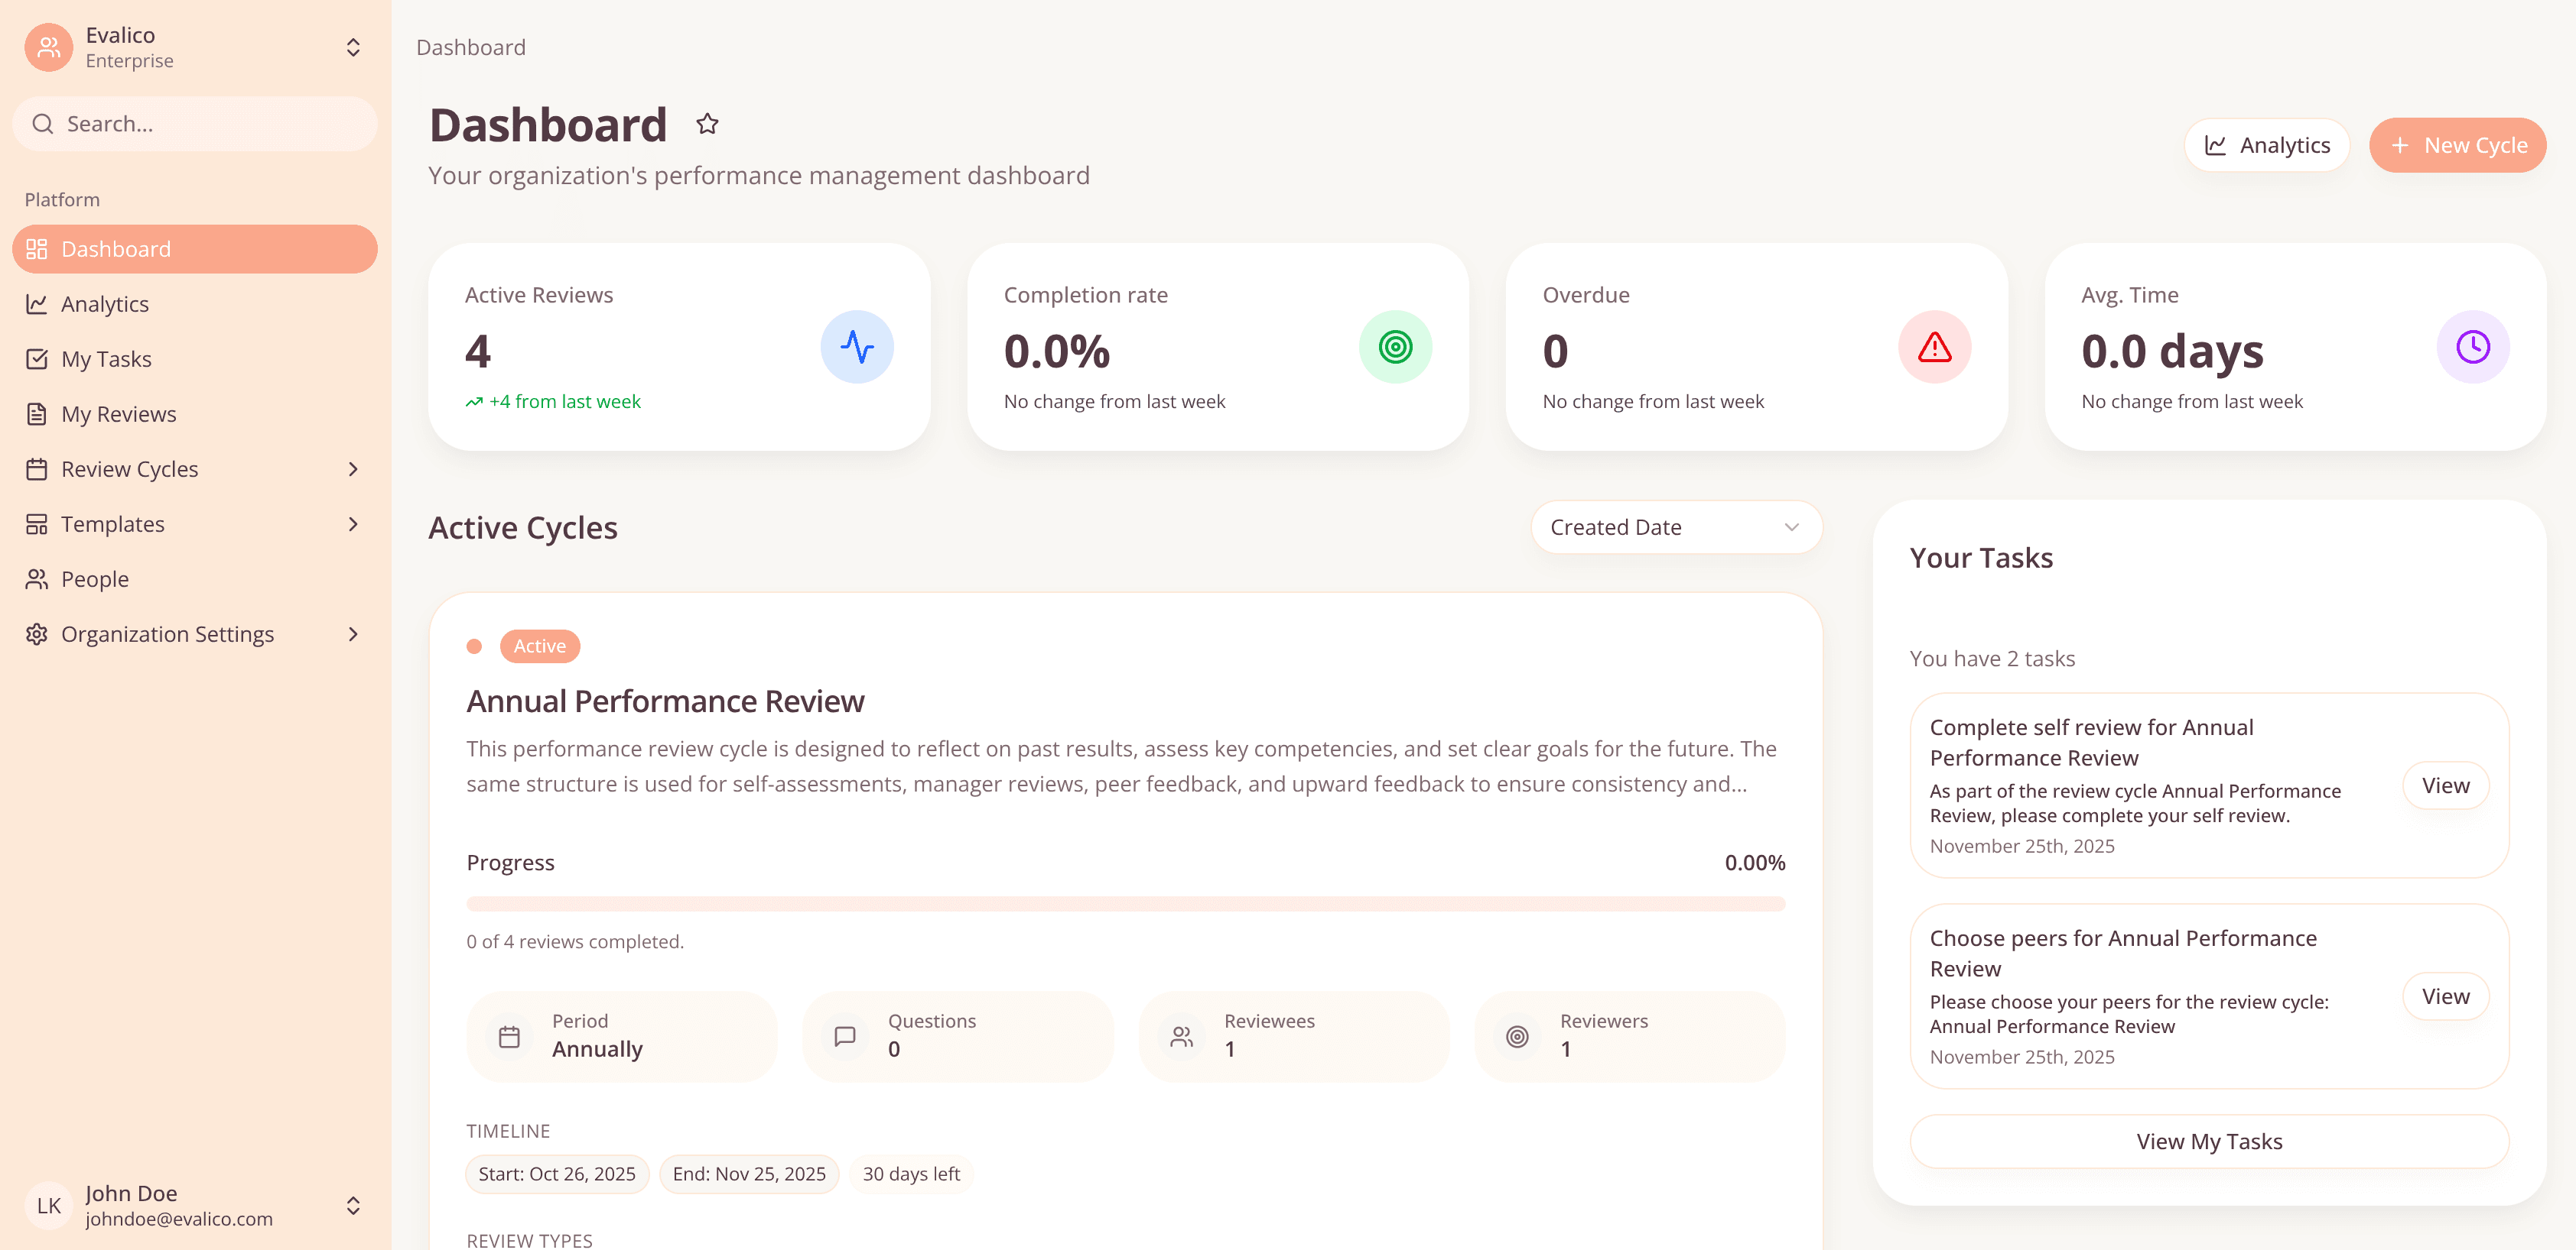Click the search magnifier in the sidebar
The height and width of the screenshot is (1250, 2576).
click(x=43, y=123)
